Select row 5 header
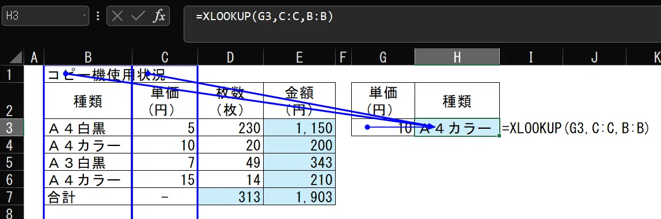The width and height of the screenshot is (661, 219). 12,162
